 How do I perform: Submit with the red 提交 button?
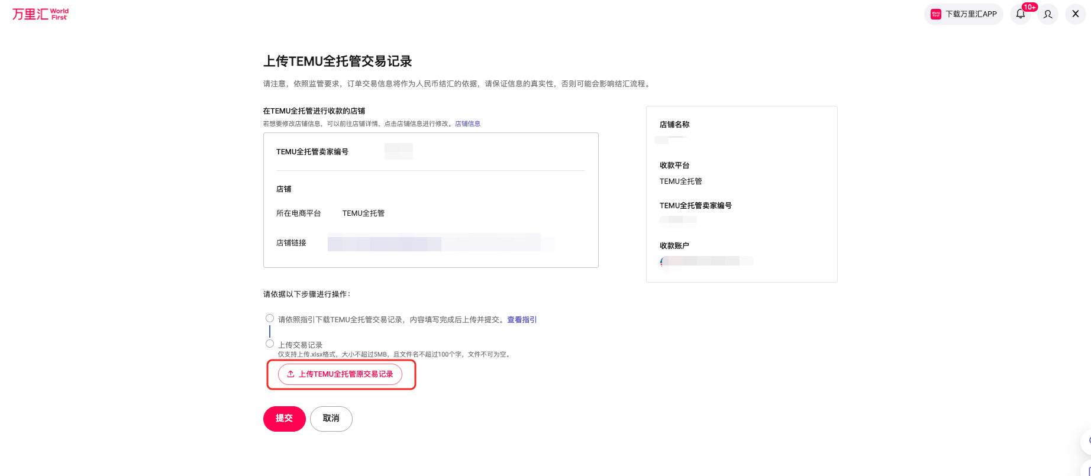[x=284, y=419]
